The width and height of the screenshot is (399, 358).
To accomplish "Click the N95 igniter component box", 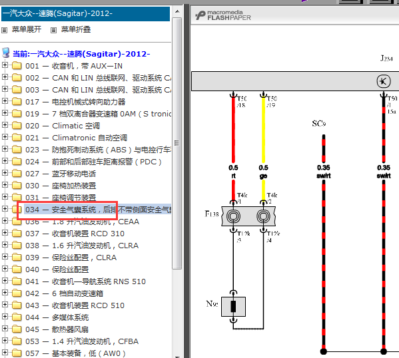I will (x=233, y=307).
